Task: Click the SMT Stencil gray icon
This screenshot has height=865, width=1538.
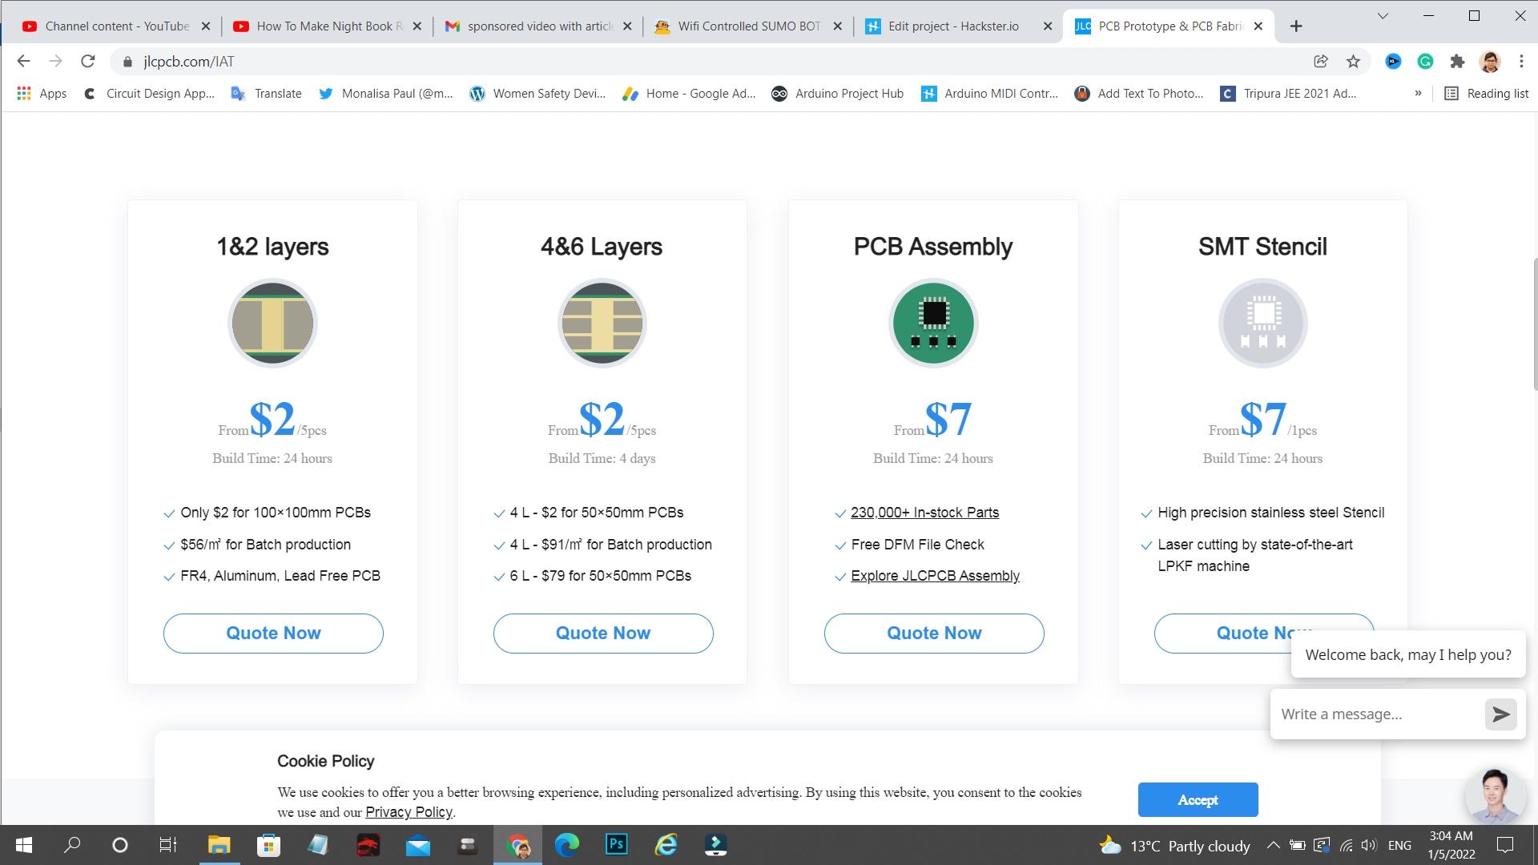Action: pyautogui.click(x=1262, y=324)
